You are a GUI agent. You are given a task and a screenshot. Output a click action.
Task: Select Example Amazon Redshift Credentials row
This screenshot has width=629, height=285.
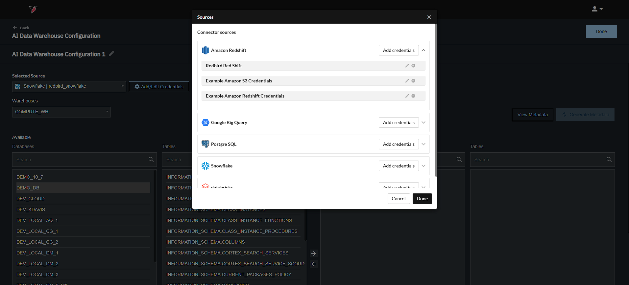point(313,96)
